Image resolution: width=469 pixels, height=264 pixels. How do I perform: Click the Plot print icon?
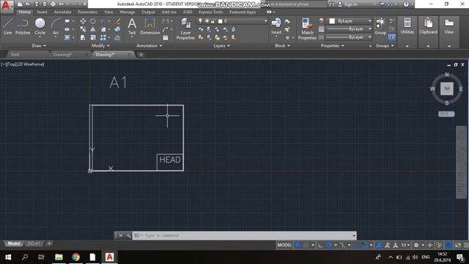53,4
